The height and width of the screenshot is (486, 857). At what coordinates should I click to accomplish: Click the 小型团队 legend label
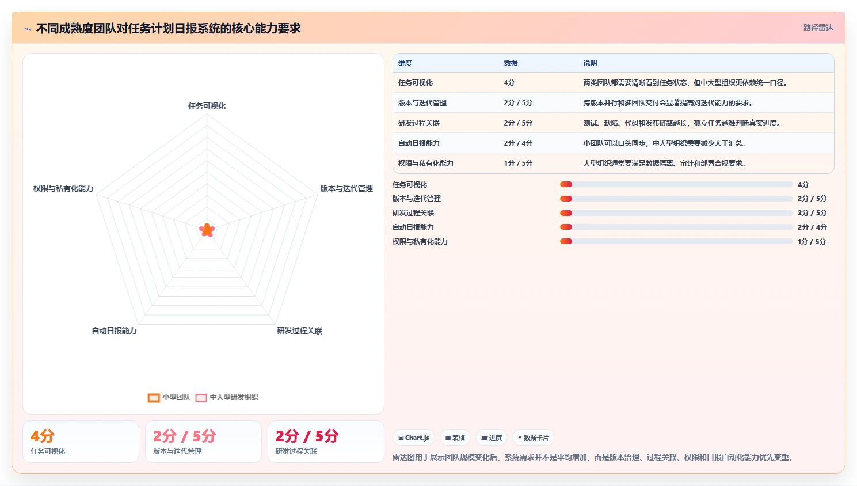[x=176, y=397]
